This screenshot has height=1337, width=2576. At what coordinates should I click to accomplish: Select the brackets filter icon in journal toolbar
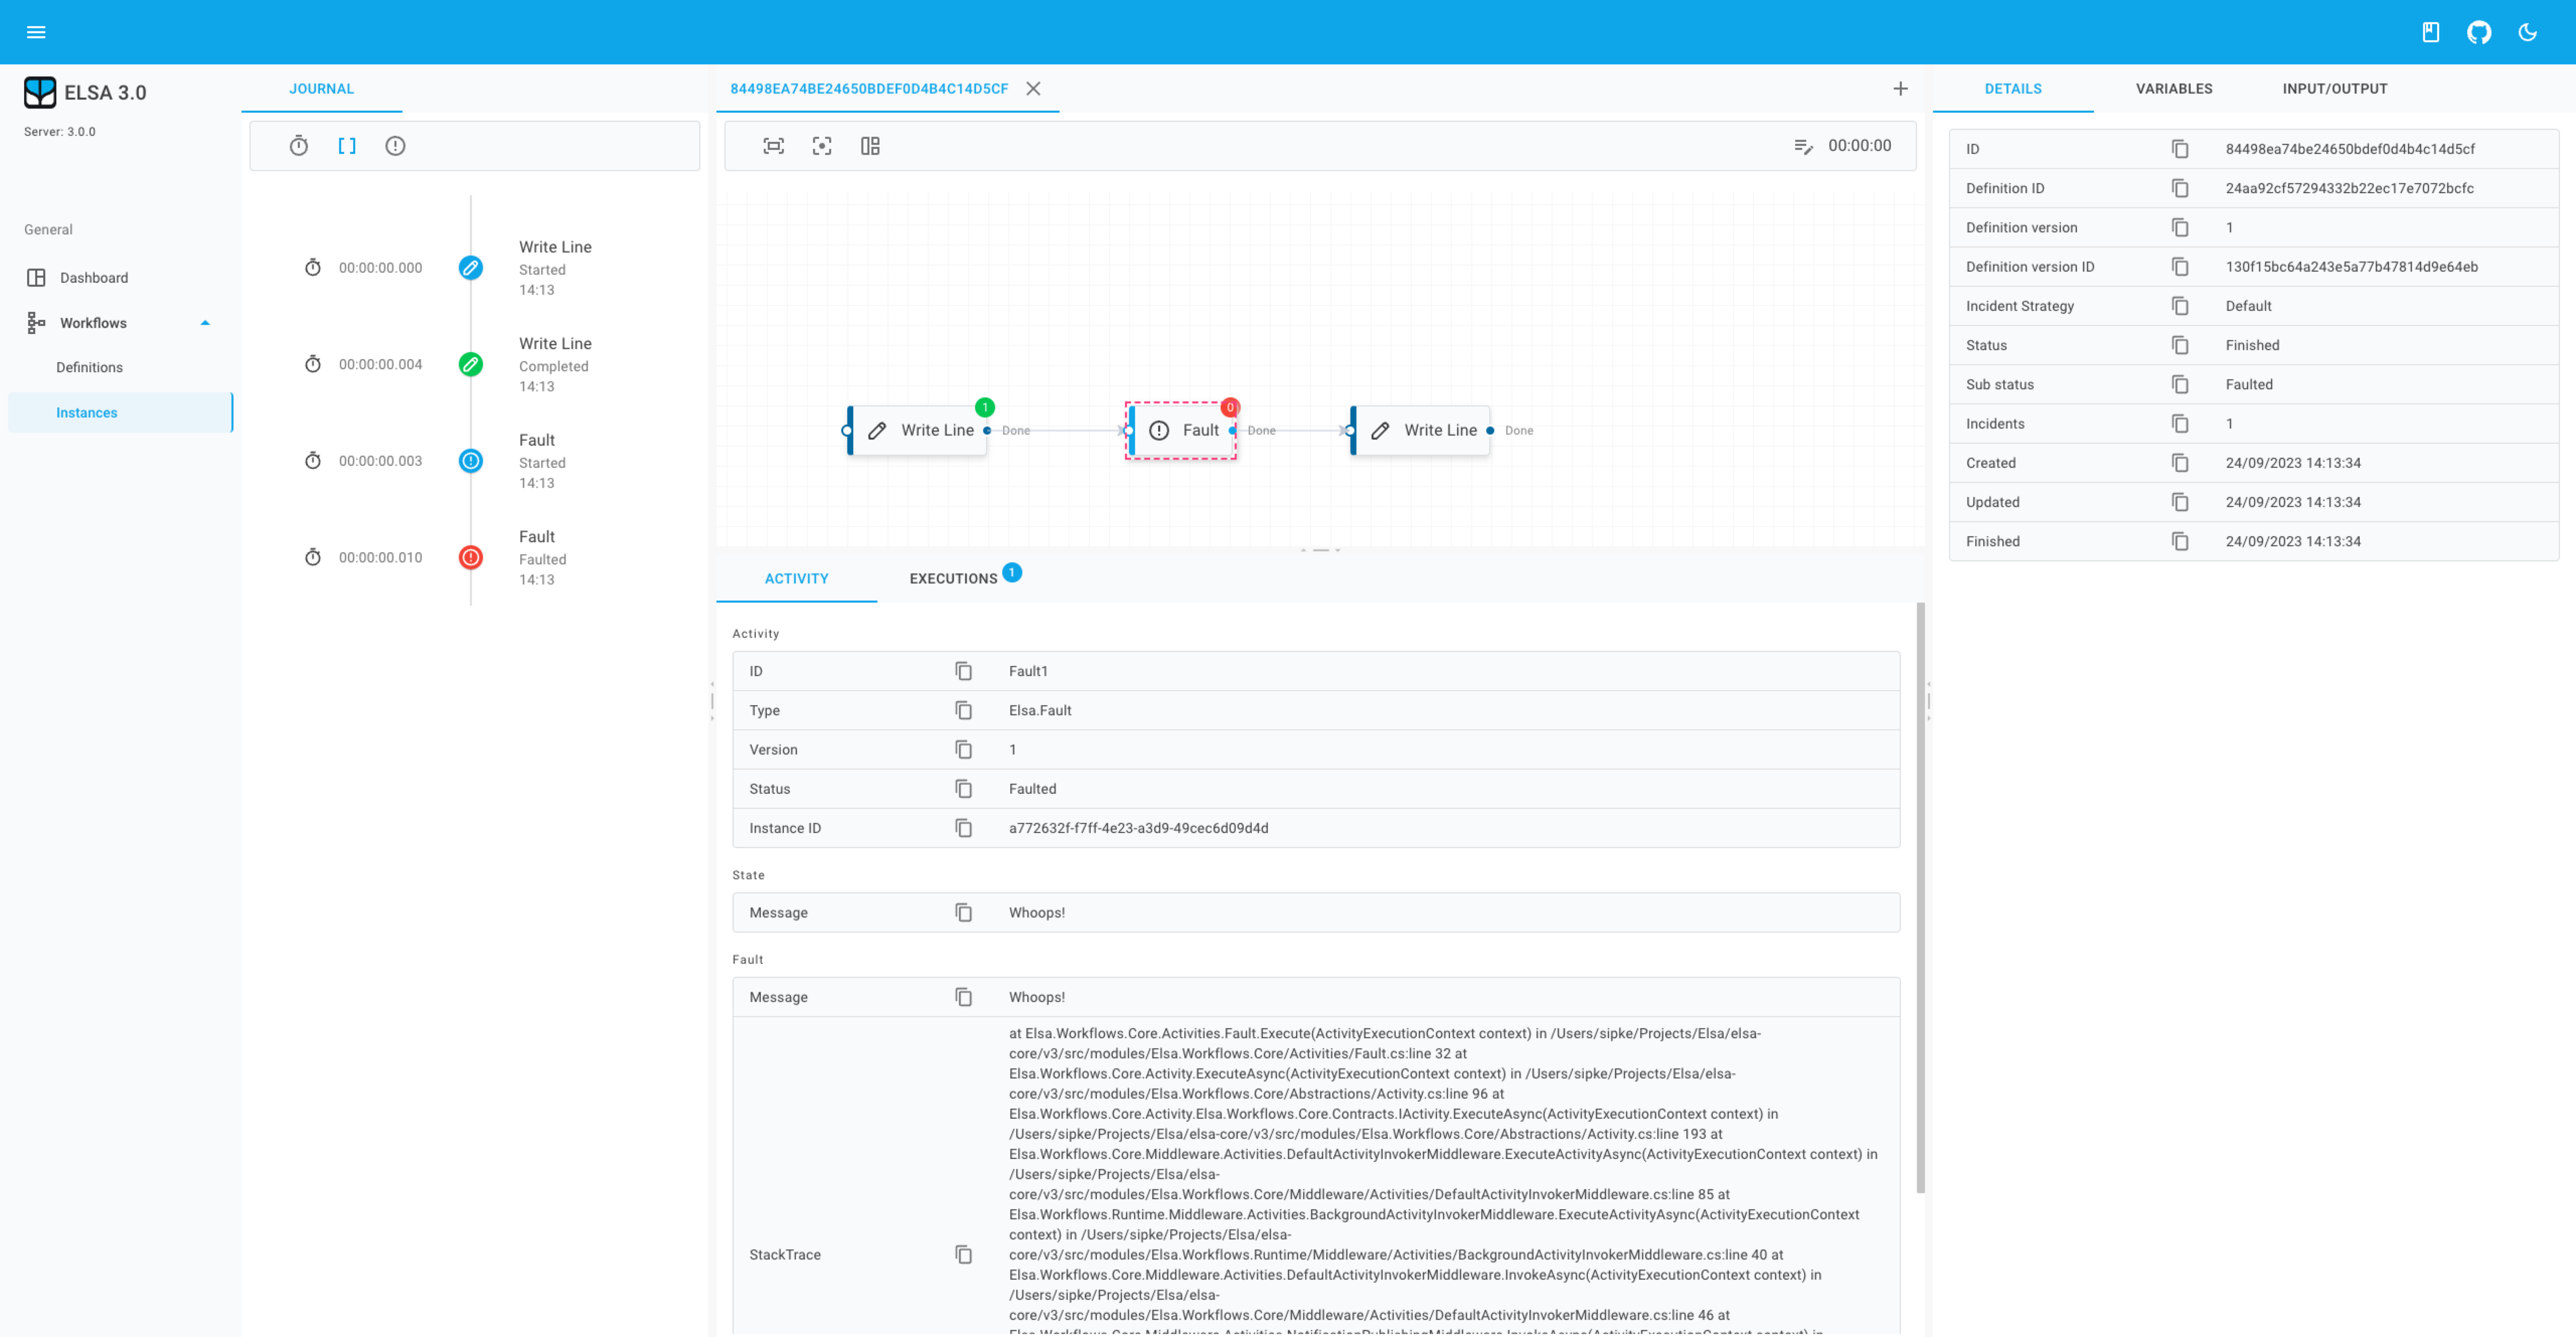point(347,145)
